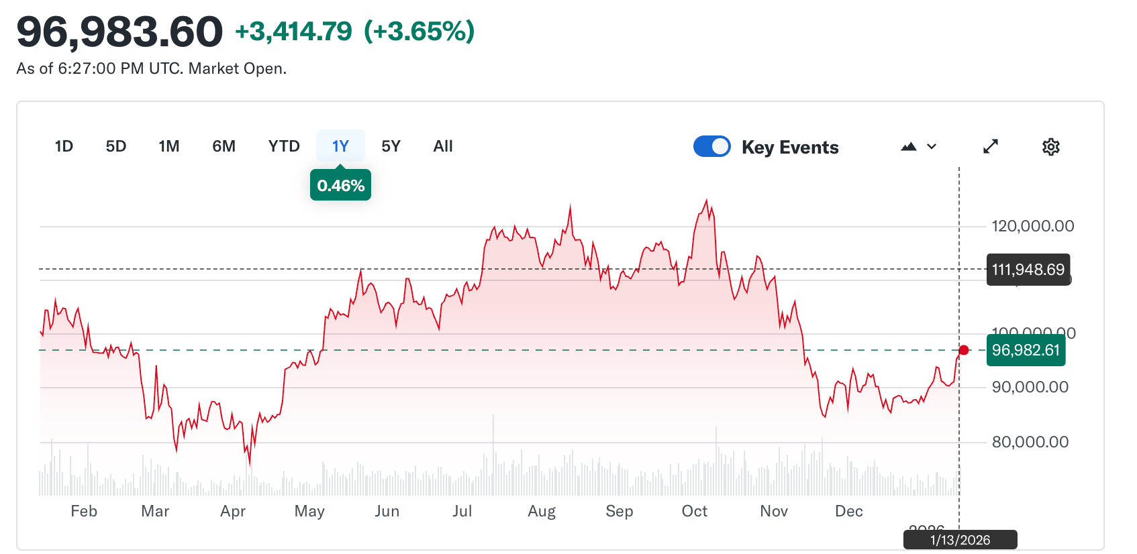Switch to 5D time range
Image resolution: width=1137 pixels, height=554 pixels.
pyautogui.click(x=116, y=146)
